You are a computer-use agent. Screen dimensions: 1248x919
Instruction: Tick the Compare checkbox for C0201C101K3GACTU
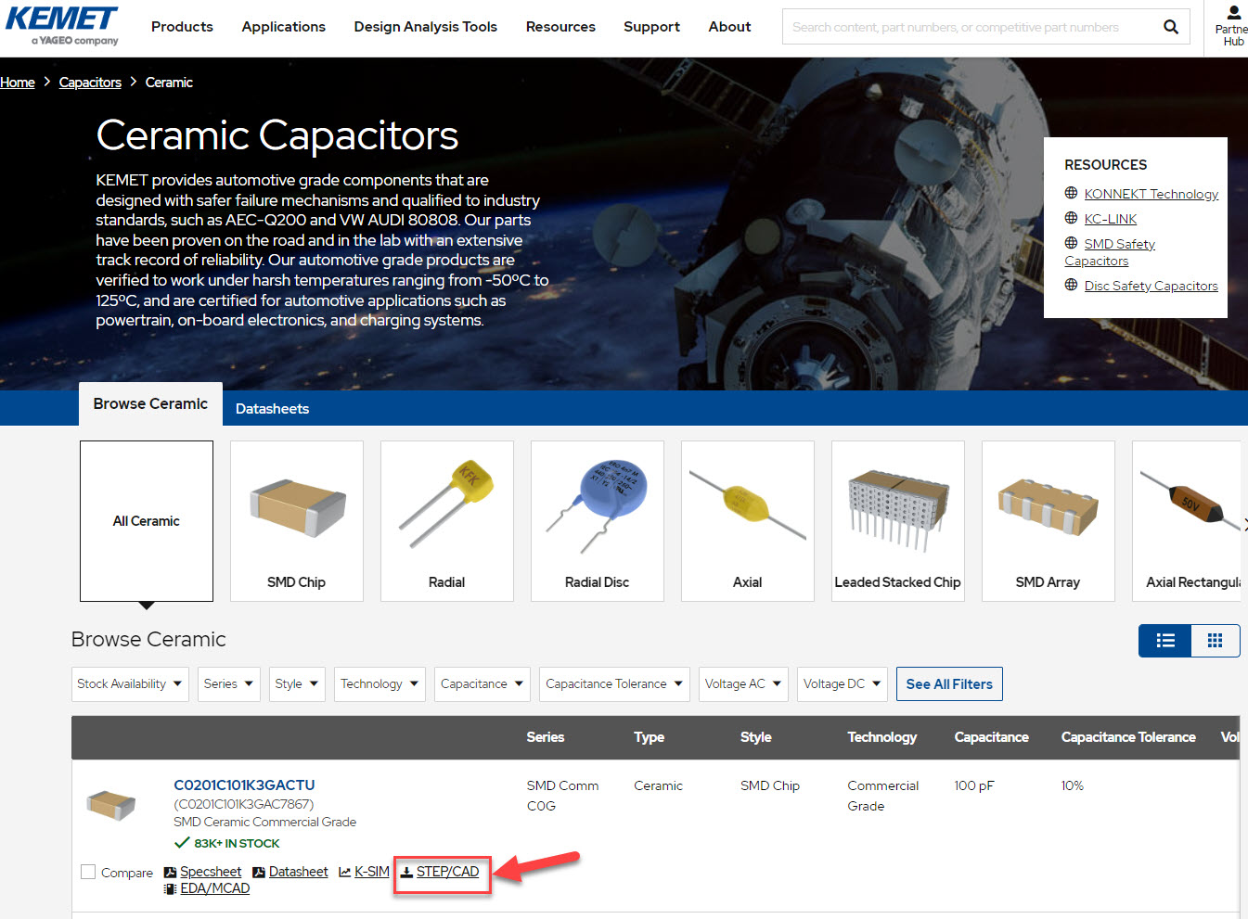[88, 872]
